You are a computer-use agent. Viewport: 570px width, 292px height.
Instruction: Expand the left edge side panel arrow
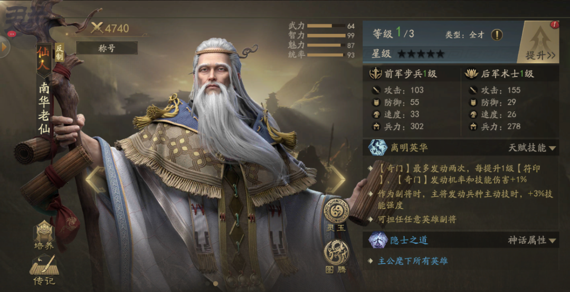pyautogui.click(x=4, y=47)
